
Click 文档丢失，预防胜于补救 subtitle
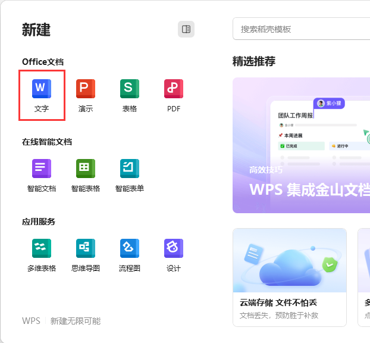click(279, 316)
